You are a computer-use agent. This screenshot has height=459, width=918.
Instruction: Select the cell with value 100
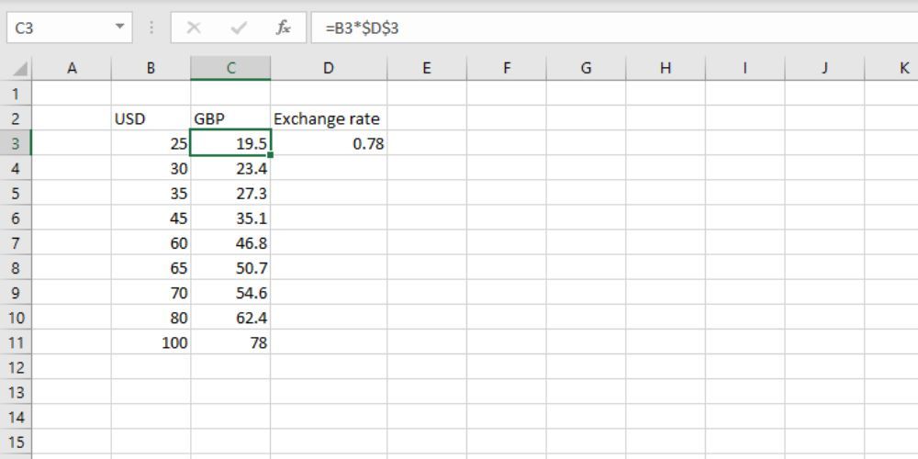[151, 342]
